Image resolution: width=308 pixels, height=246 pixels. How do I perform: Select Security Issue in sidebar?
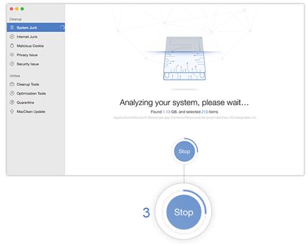(x=36, y=64)
